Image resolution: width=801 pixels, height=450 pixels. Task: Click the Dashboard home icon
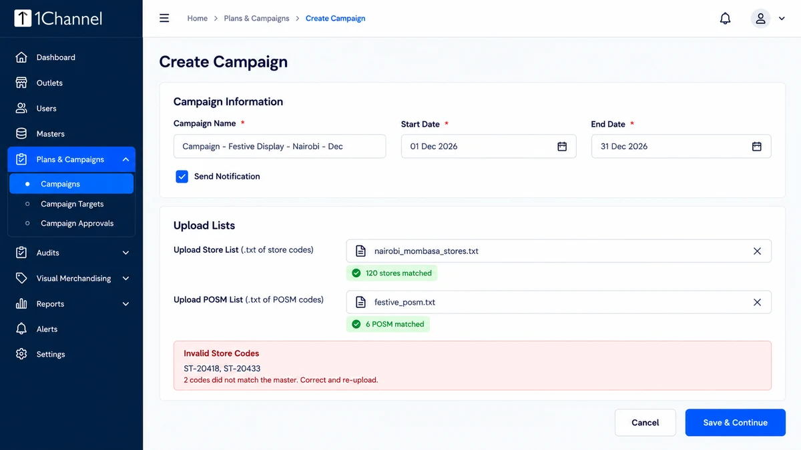(21, 57)
